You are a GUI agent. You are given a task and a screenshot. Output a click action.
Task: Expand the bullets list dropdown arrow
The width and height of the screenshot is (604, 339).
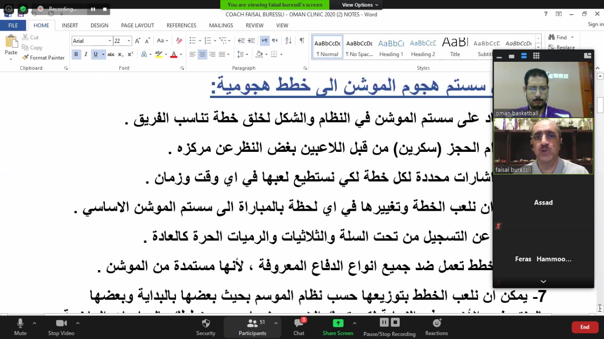coord(200,41)
